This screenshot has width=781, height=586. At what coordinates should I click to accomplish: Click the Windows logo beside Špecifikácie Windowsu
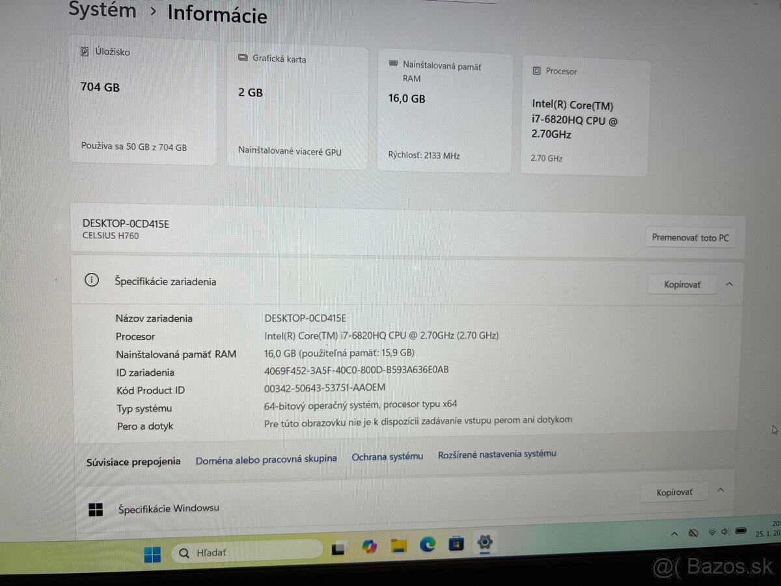96,509
